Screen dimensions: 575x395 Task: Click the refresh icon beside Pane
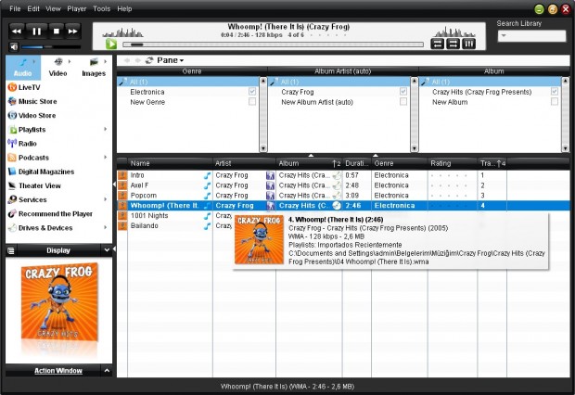tap(149, 60)
